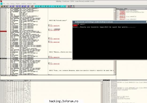Viewport: 147px width, 103px height.
Task: Show the Memory map via M button
Action: coord(41,6)
